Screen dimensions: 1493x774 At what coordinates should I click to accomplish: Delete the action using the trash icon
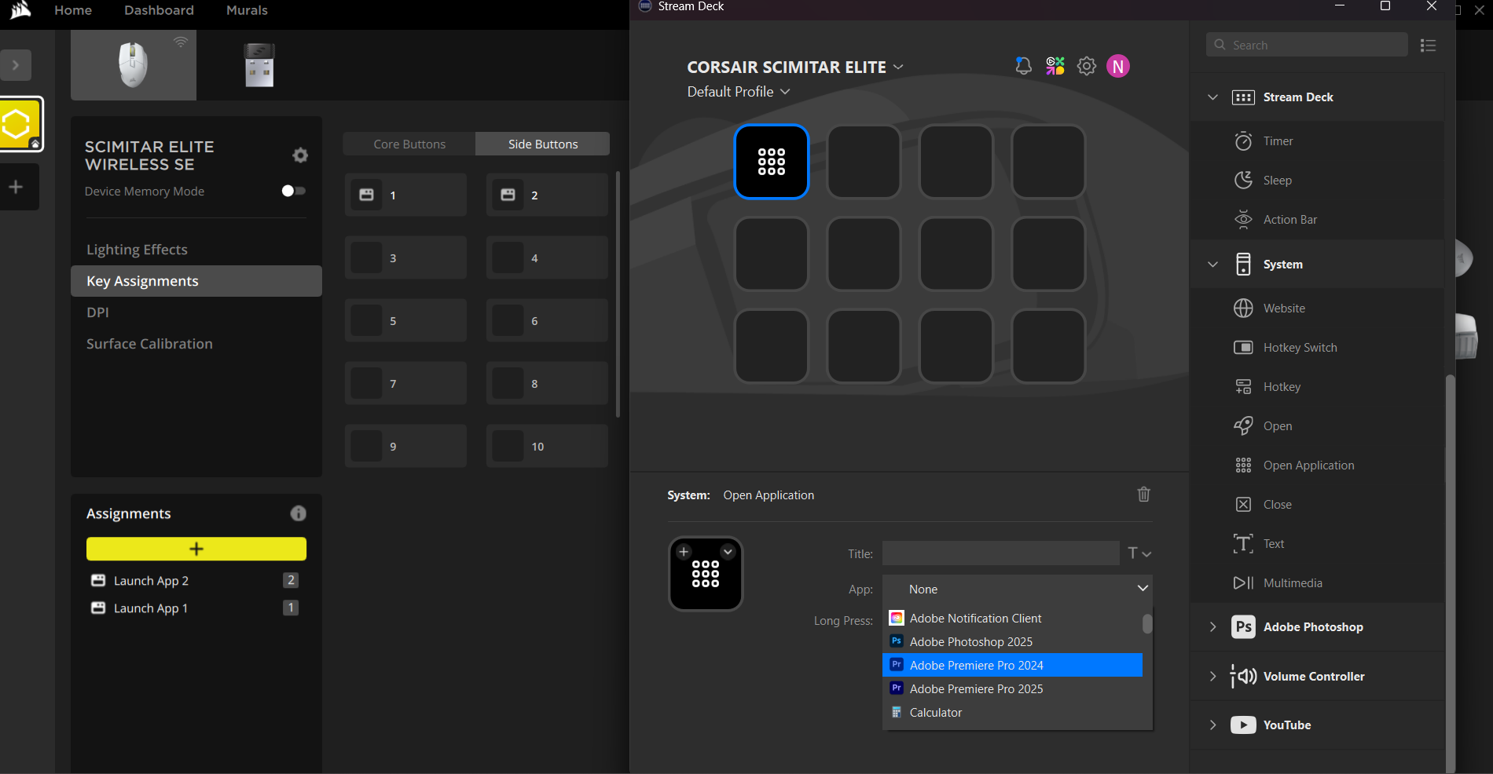point(1143,495)
